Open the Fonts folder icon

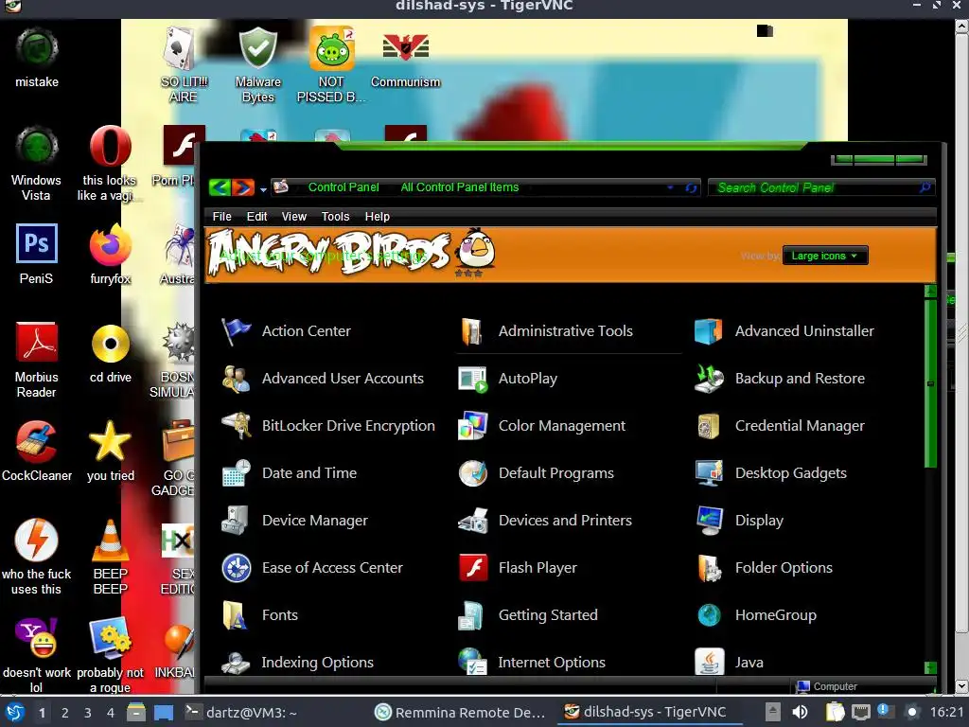[235, 615]
